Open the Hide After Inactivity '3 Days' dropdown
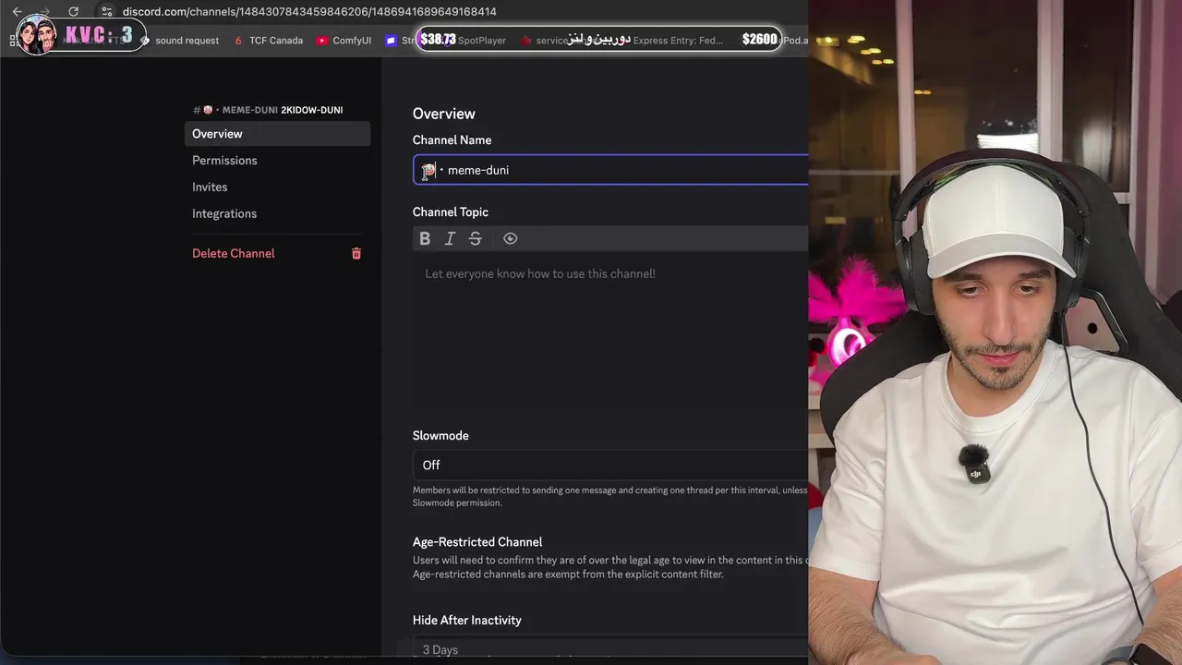The width and height of the screenshot is (1182, 665). [610, 649]
